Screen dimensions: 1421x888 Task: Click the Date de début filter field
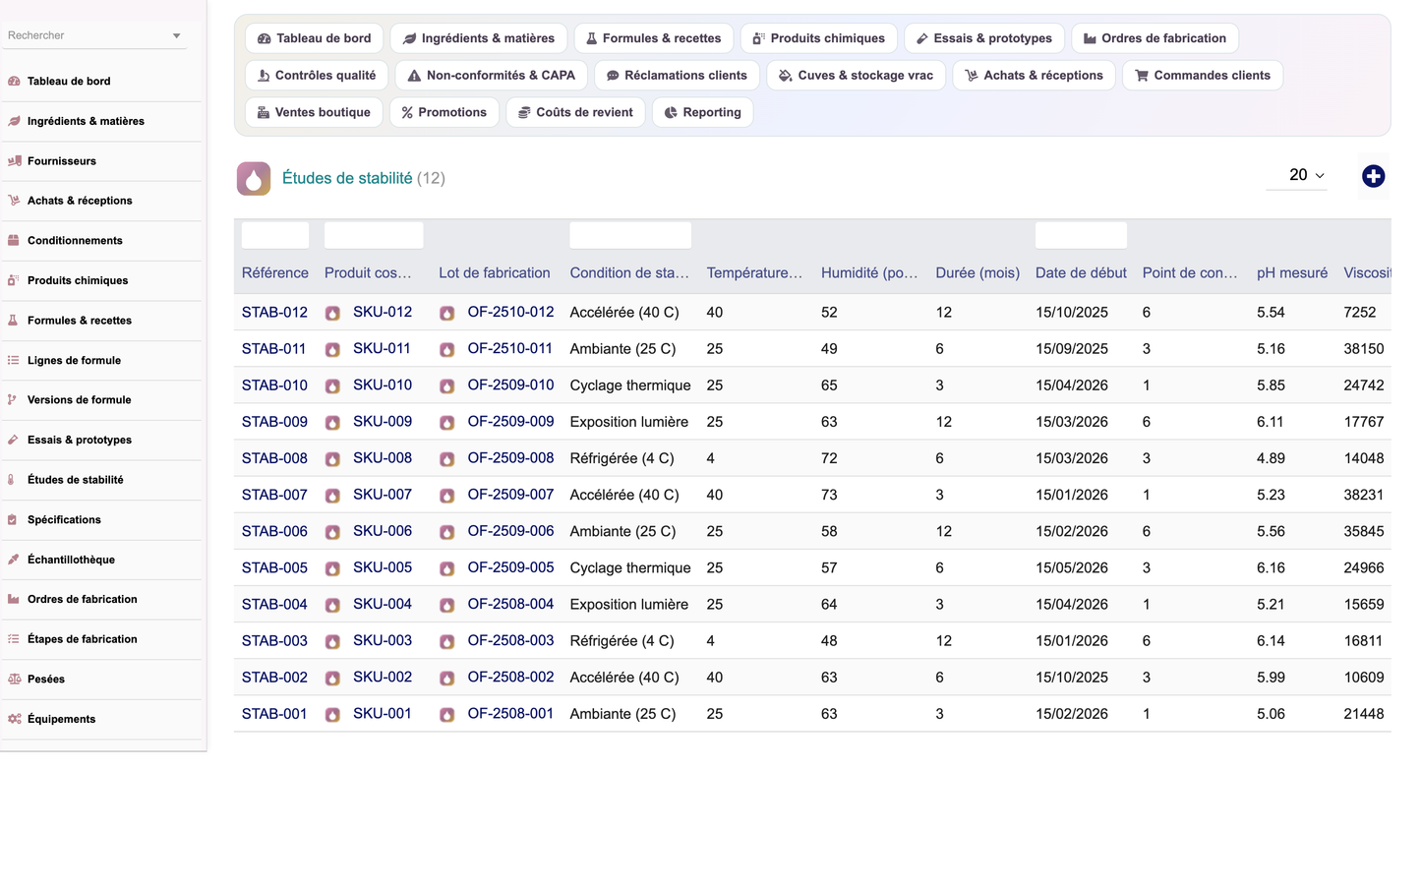click(x=1081, y=236)
